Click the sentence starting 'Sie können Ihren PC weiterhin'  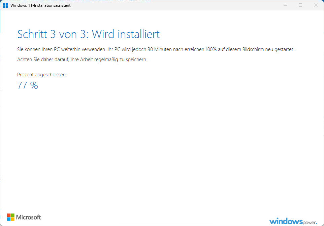(x=156, y=49)
